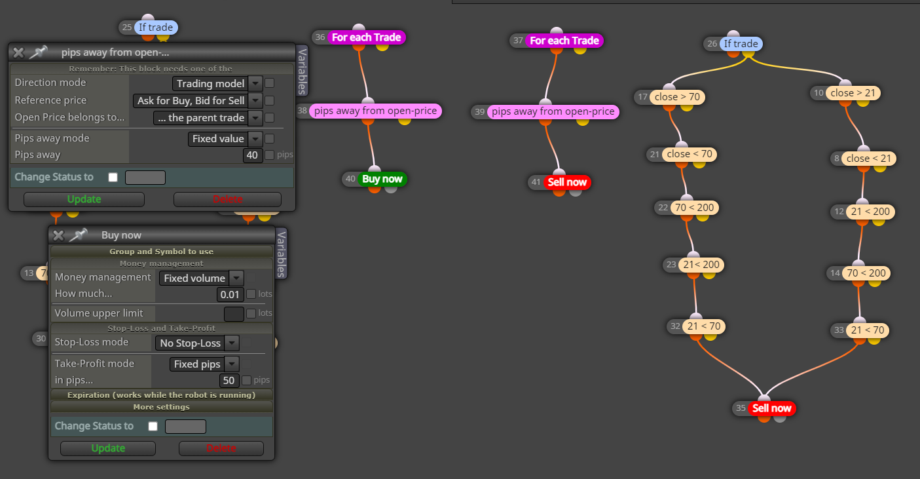Click Update in the Buy now panel
920x479 pixels.
[108, 448]
